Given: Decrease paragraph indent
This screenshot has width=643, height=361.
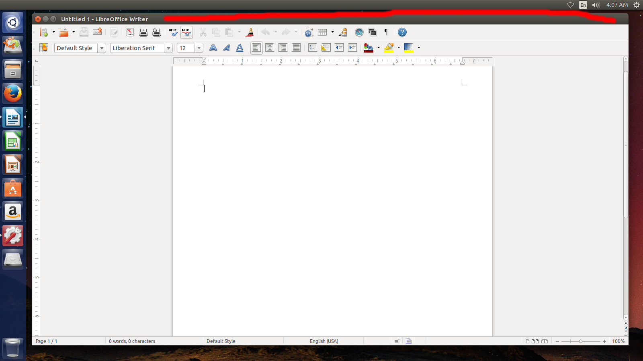Looking at the screenshot, I should [339, 48].
